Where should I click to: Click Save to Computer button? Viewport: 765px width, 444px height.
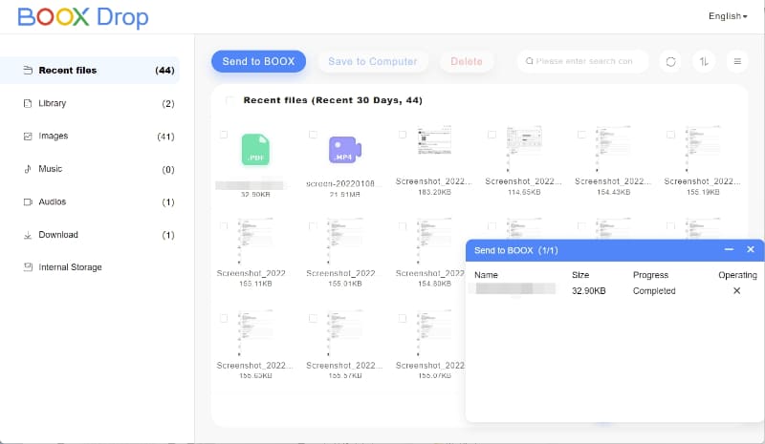[373, 61]
